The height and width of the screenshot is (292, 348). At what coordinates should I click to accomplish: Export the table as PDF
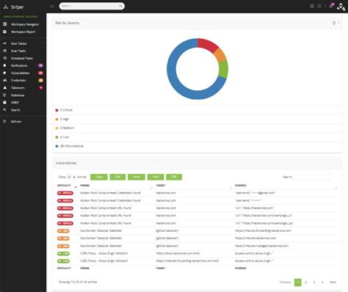click(x=174, y=177)
